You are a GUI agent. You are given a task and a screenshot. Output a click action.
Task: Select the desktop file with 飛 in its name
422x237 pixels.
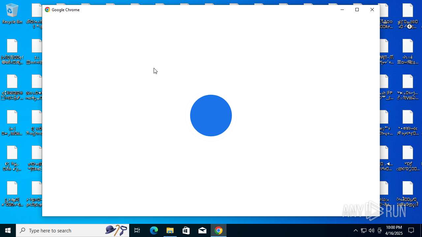click(x=408, y=52)
